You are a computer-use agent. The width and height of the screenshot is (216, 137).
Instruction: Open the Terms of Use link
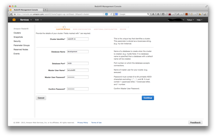click(x=96, y=122)
